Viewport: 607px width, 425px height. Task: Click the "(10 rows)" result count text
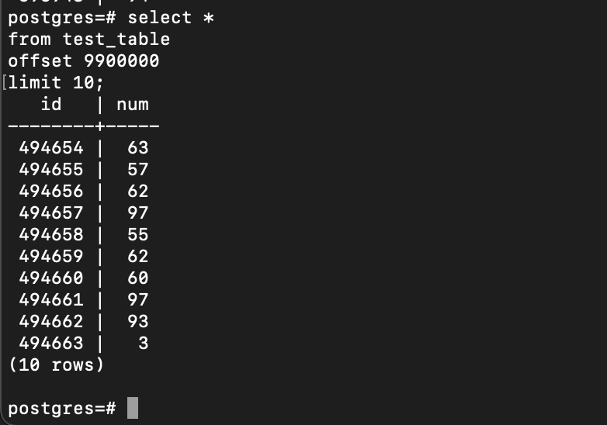(x=56, y=365)
